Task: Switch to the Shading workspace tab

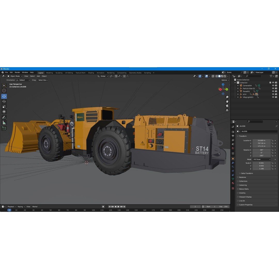Action: tap(91, 73)
